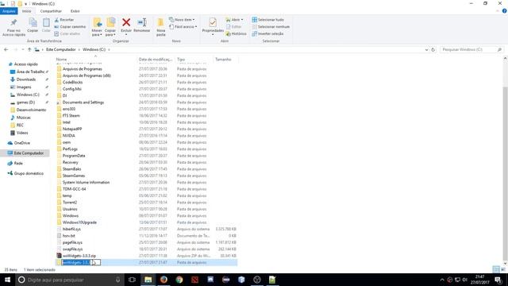The height and width of the screenshot is (286, 508).
Task: Open games (D:) drive in navigation pane
Action: (25, 102)
